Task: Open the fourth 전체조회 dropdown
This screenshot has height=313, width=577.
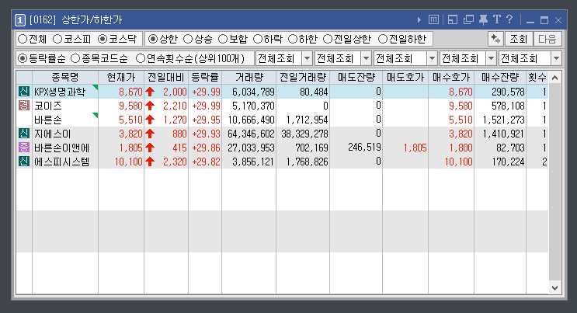Action: 491,58
